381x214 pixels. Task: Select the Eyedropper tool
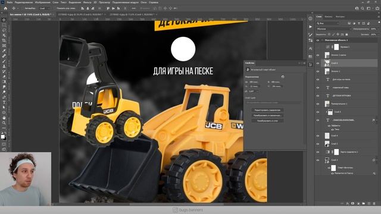click(4, 51)
